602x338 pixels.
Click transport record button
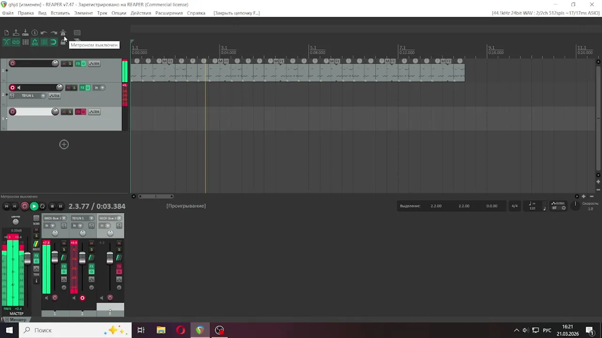[x=24, y=206]
